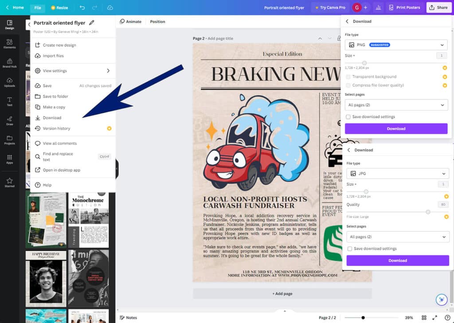Click the Add page button
This screenshot has height=323, width=454.
pyautogui.click(x=282, y=294)
